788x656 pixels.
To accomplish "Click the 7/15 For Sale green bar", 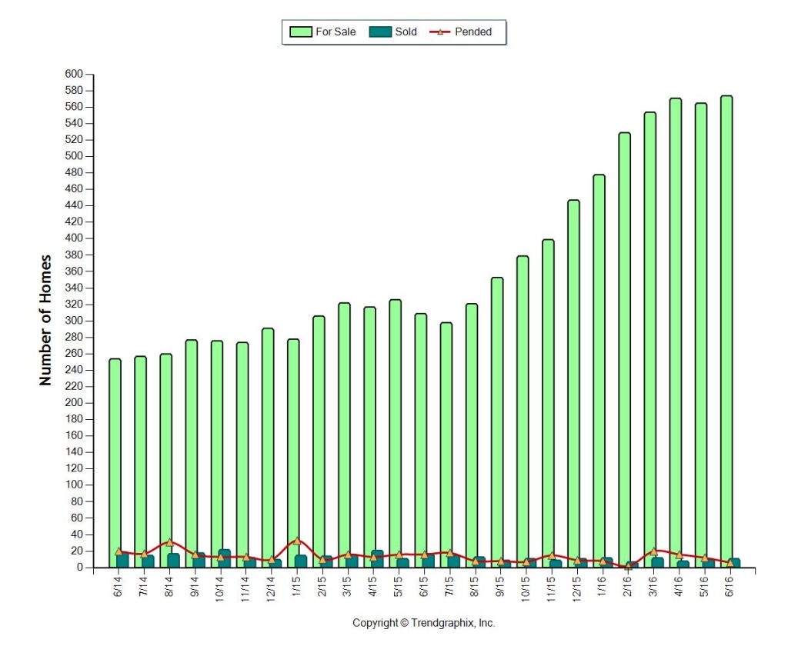I will pos(446,445).
